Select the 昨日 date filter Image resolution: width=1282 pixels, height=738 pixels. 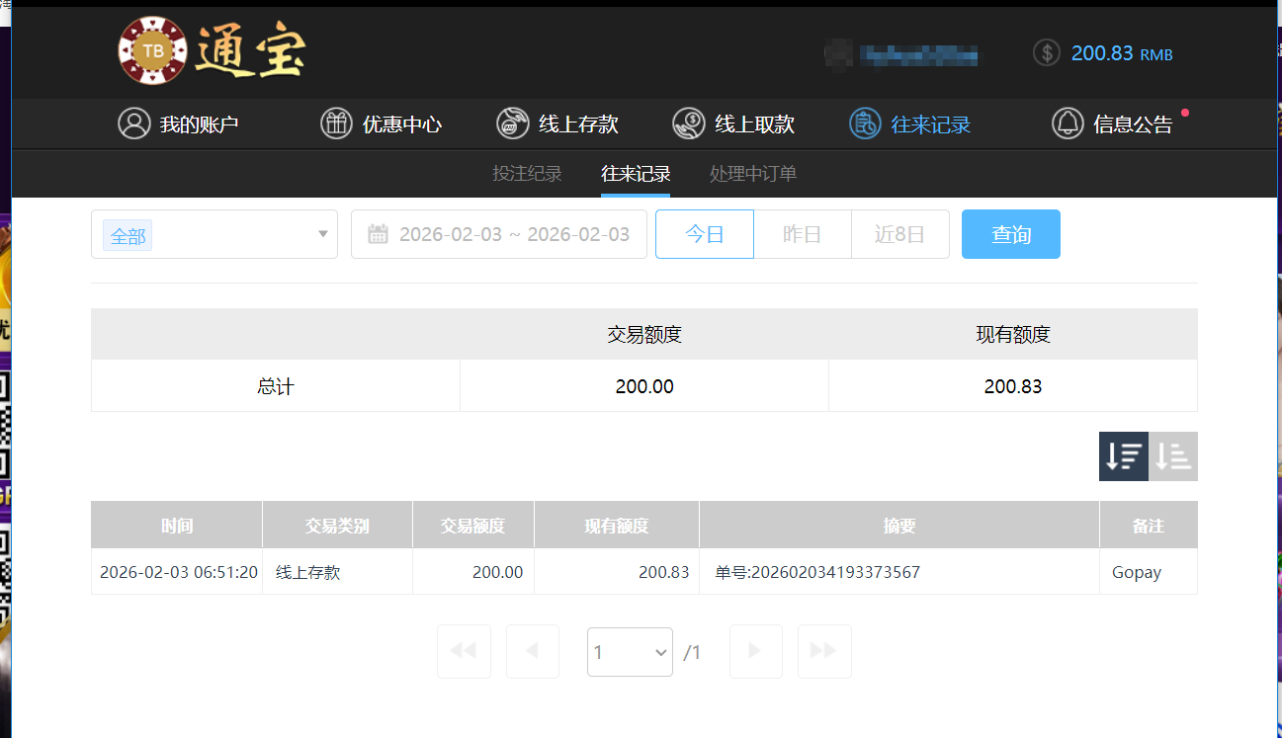tap(802, 233)
